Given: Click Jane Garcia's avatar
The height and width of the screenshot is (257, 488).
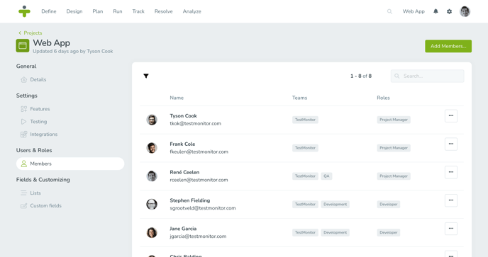Looking at the screenshot, I should pos(152,232).
